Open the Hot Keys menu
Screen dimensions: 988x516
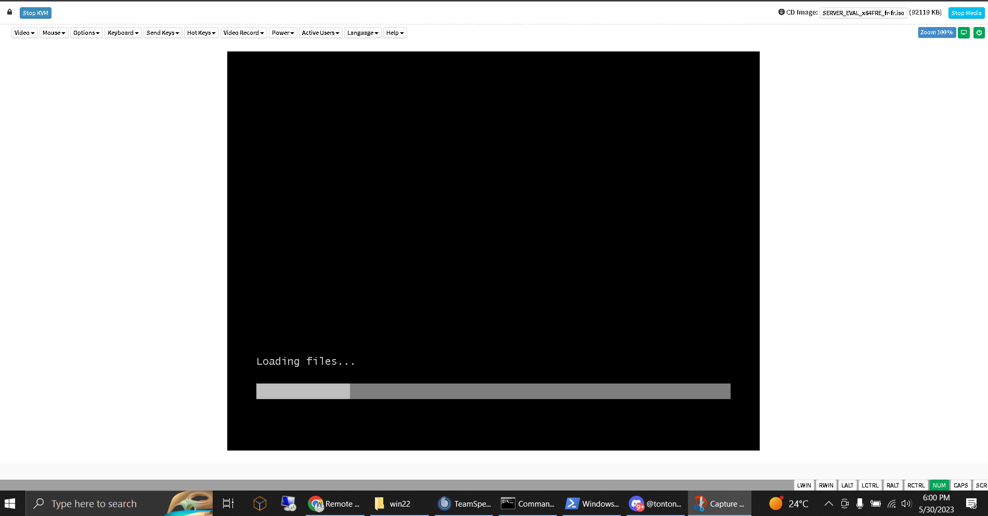pyautogui.click(x=201, y=33)
